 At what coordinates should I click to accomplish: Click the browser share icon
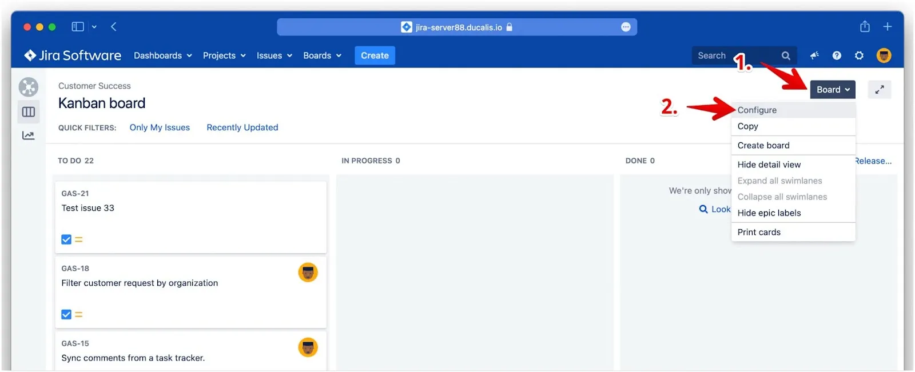pyautogui.click(x=865, y=27)
